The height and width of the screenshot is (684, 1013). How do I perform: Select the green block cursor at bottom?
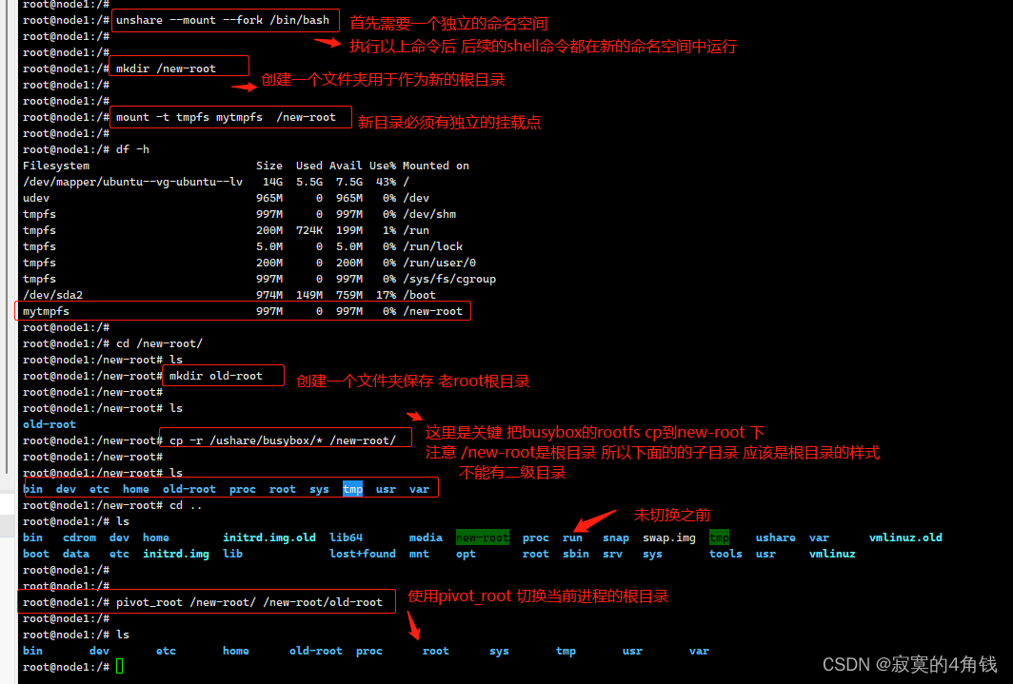[118, 667]
